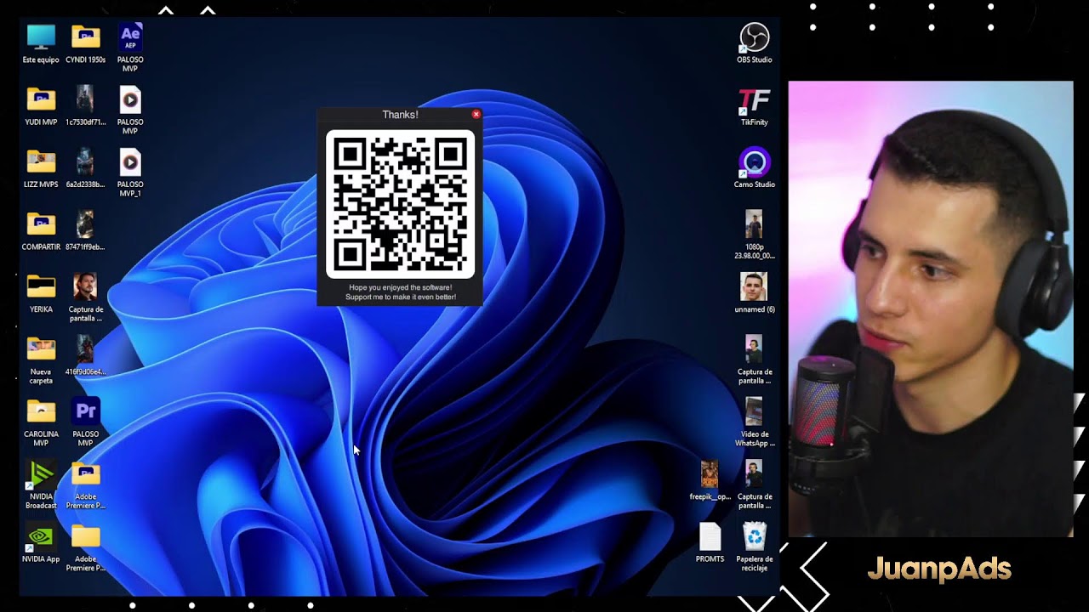Viewport: 1089px width, 612px height.
Task: Select the Nueva carpeta folder
Action: [x=41, y=360]
